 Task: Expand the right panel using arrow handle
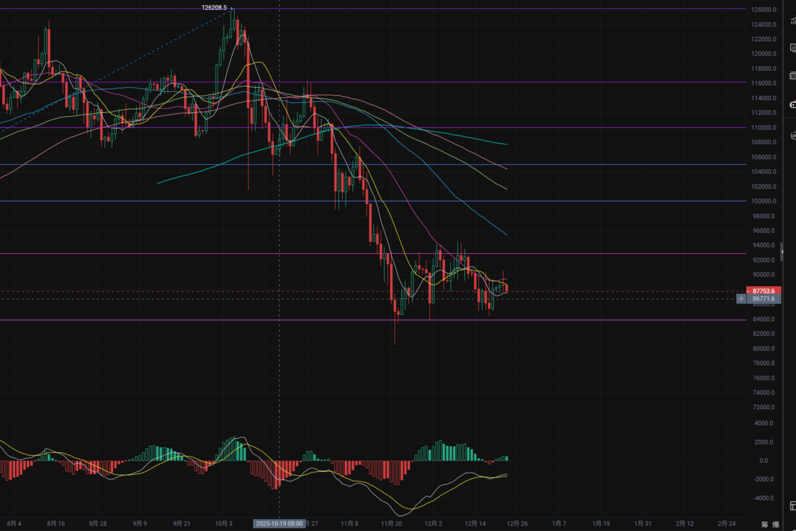tap(782, 252)
